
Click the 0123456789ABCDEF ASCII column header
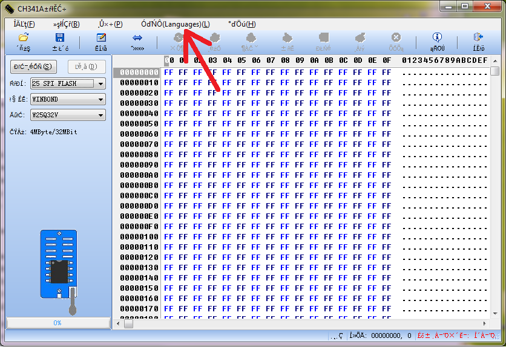click(445, 60)
